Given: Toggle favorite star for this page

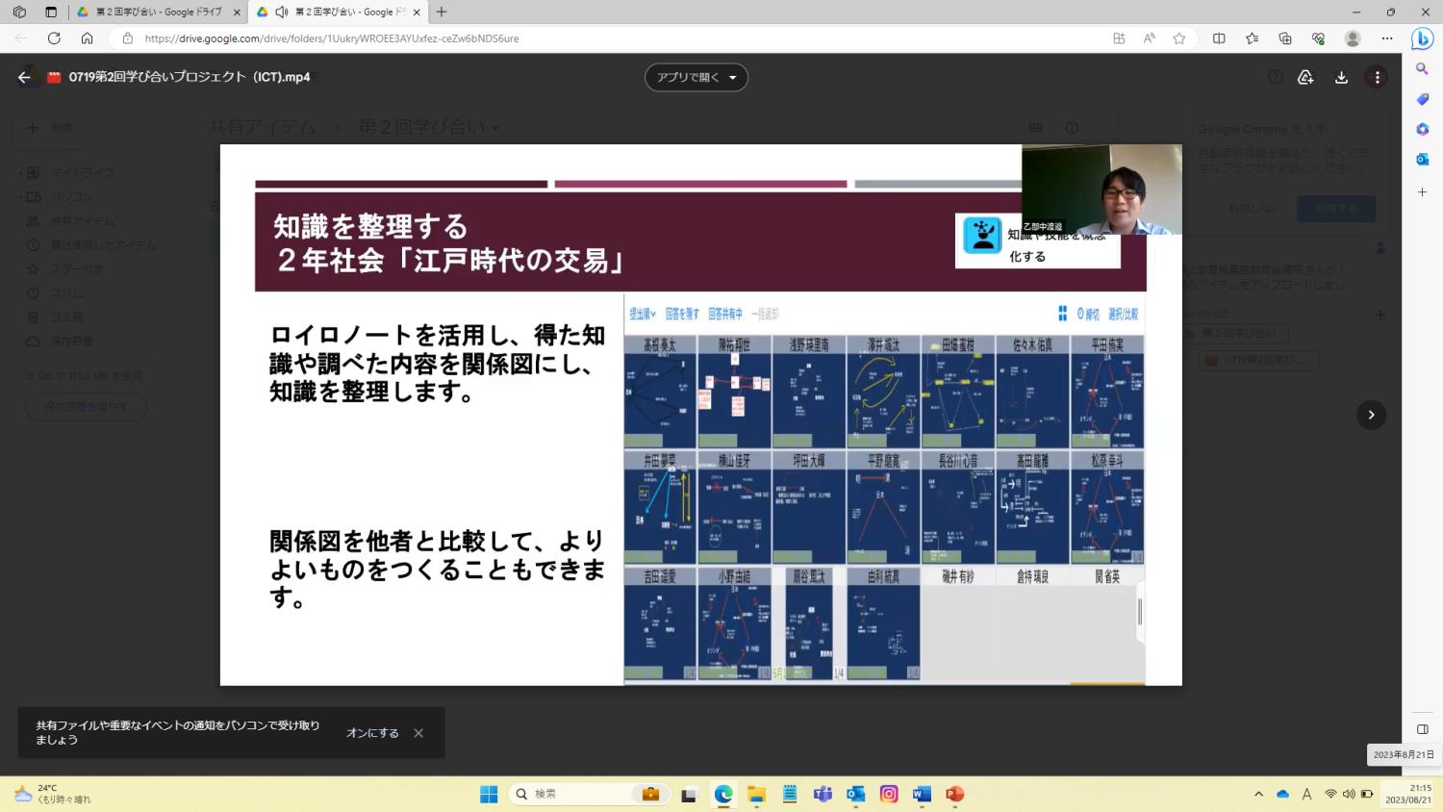Looking at the screenshot, I should [1177, 38].
